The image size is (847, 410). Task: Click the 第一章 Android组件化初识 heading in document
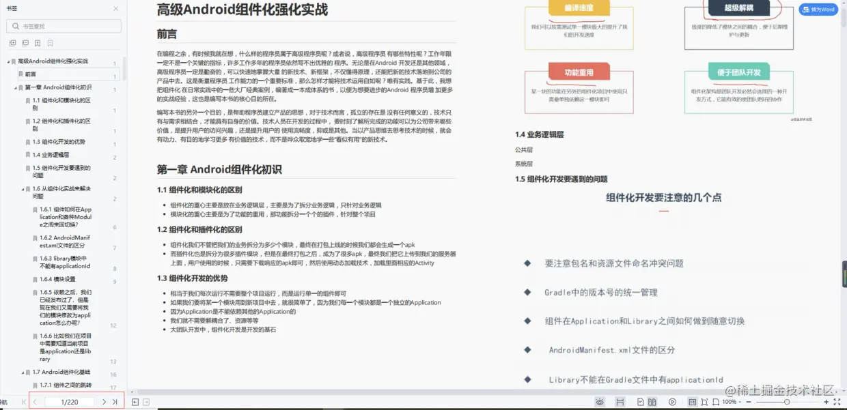pyautogui.click(x=219, y=170)
